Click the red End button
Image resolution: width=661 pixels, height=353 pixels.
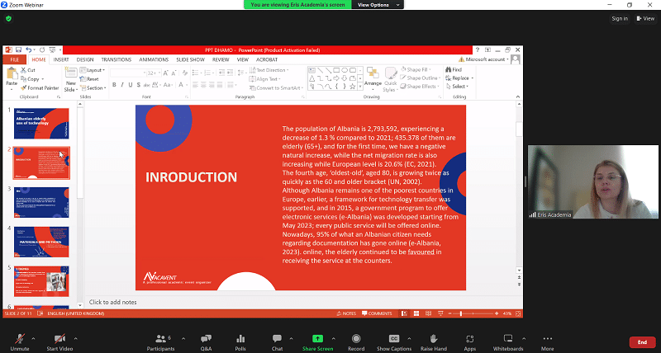[641, 341]
